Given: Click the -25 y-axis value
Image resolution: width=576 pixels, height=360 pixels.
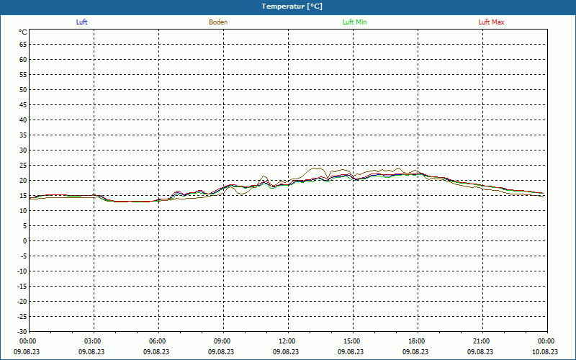Looking at the screenshot, I should pyautogui.click(x=22, y=317).
